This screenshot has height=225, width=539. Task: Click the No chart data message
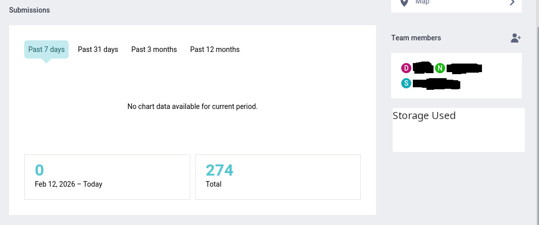[192, 106]
